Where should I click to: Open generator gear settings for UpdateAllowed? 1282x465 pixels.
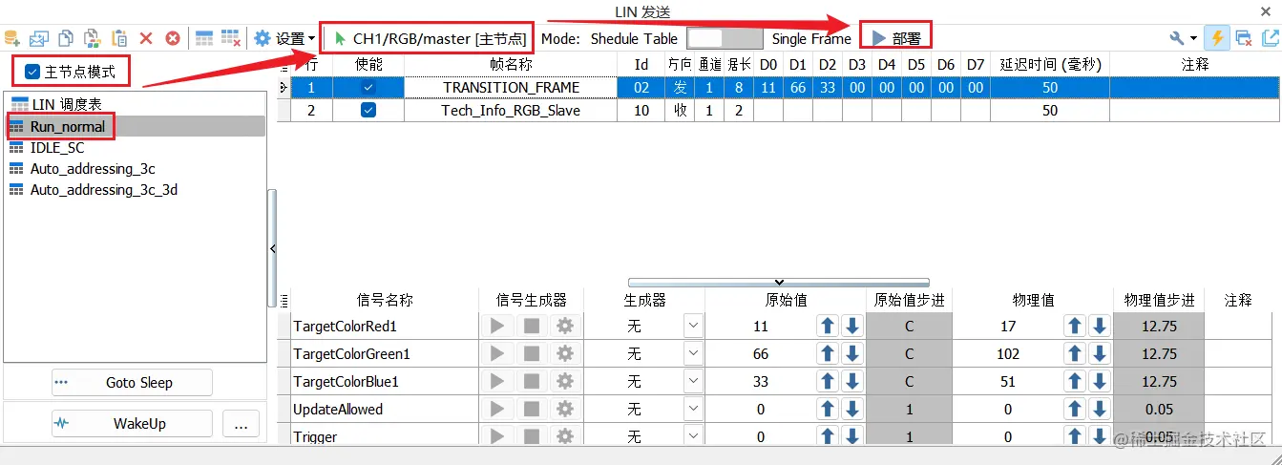coord(565,409)
